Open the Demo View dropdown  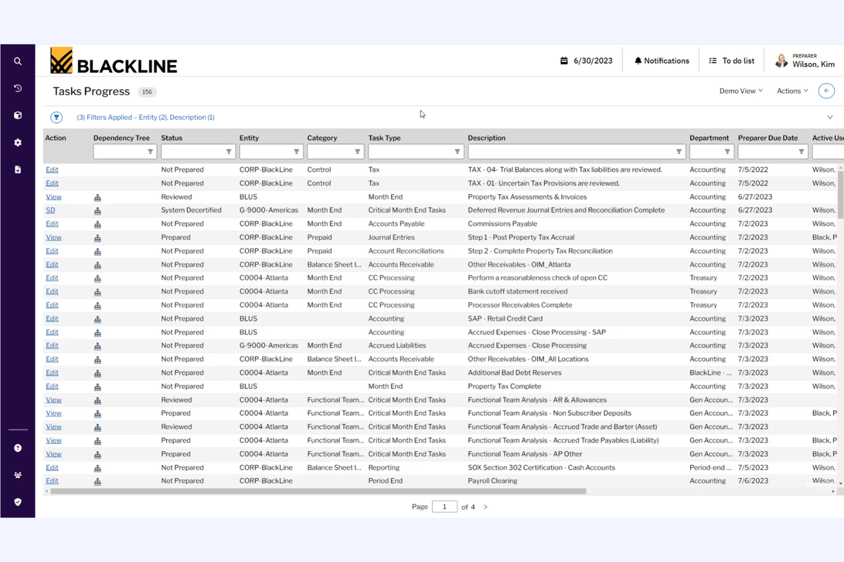coord(740,91)
